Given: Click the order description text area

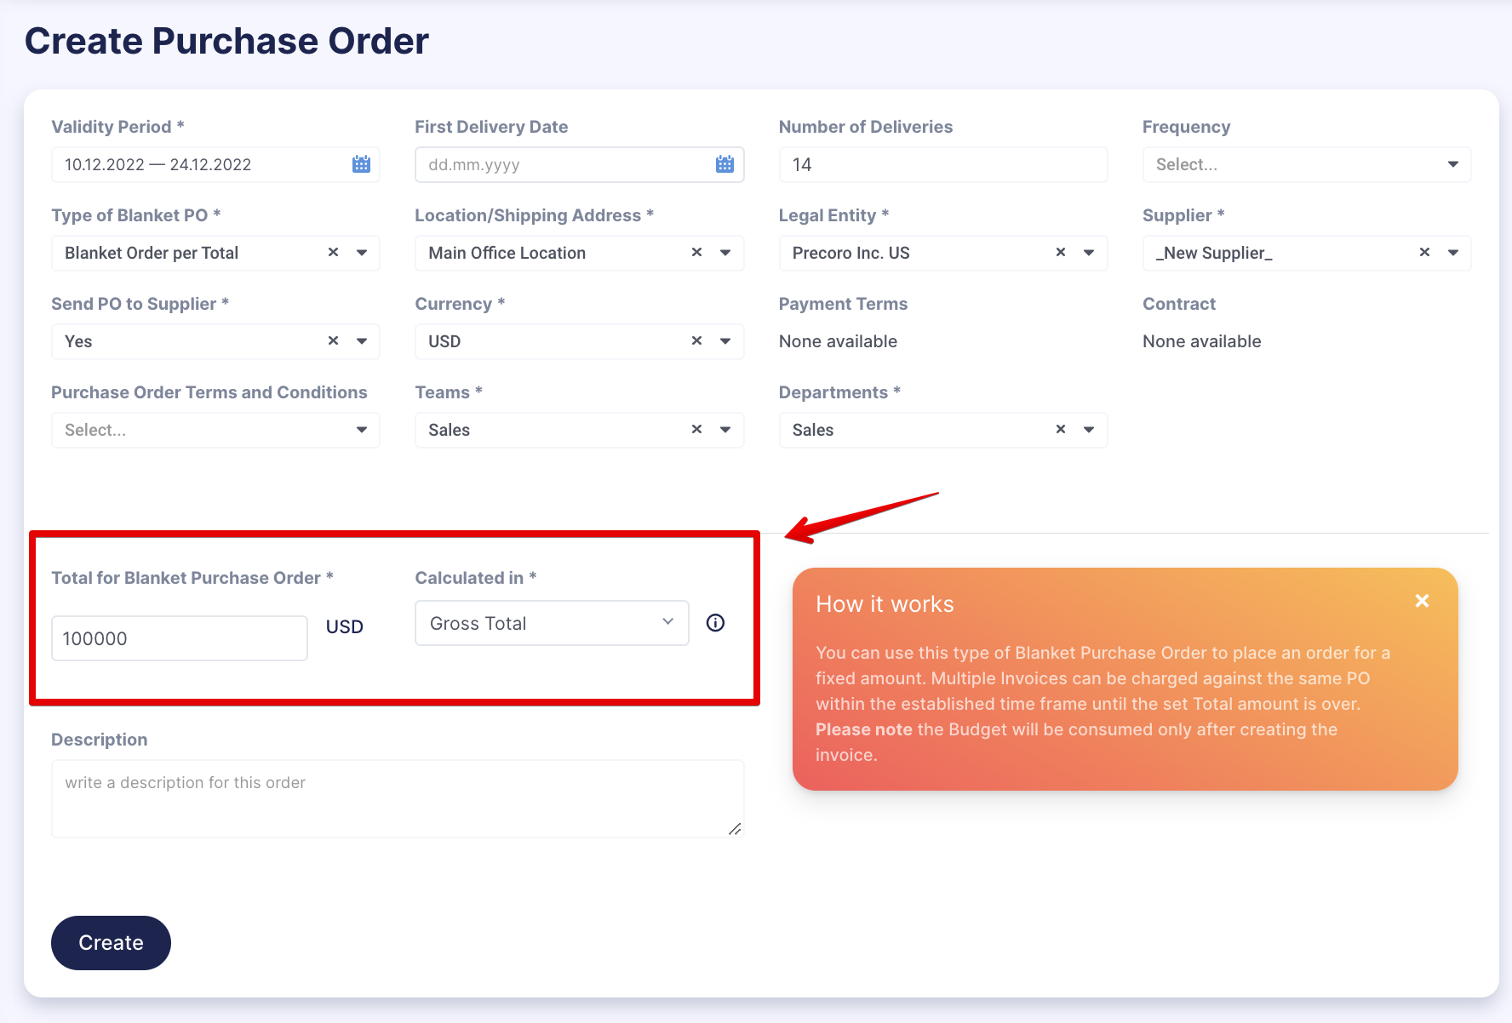Looking at the screenshot, I should coord(397,798).
